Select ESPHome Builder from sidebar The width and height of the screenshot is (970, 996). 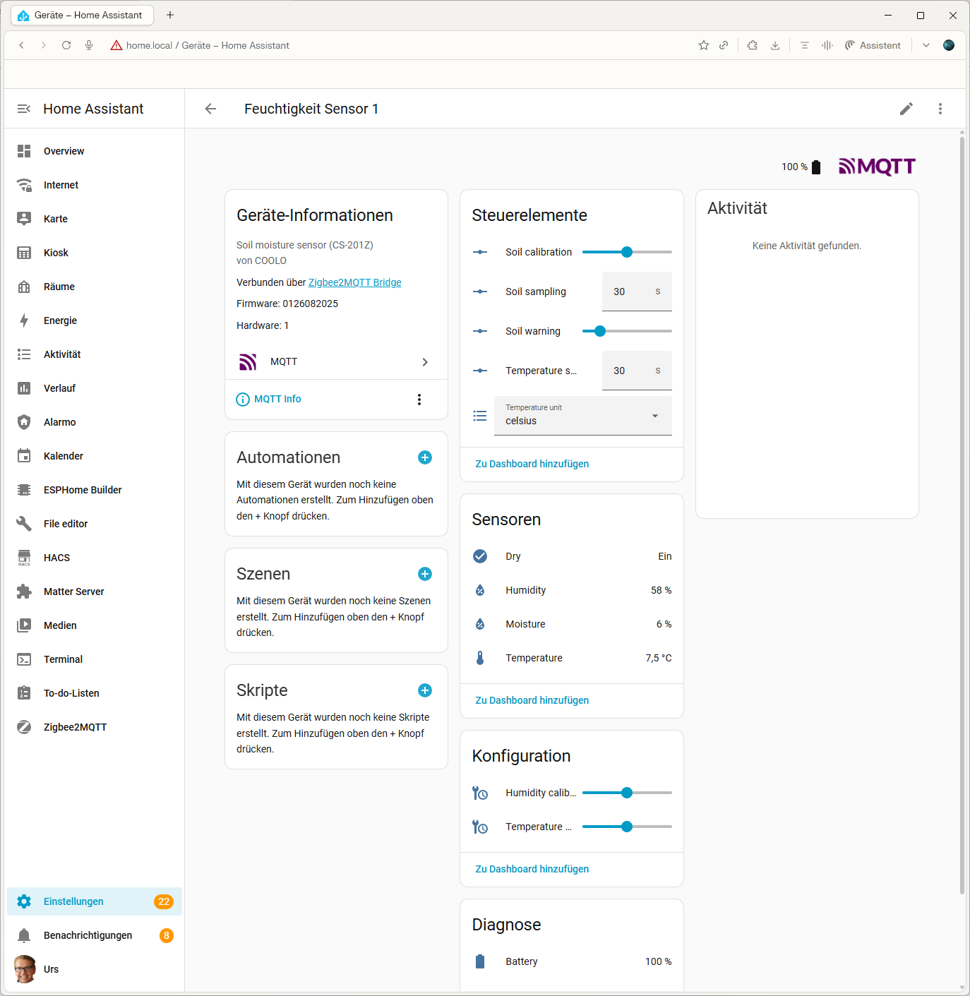tap(83, 490)
